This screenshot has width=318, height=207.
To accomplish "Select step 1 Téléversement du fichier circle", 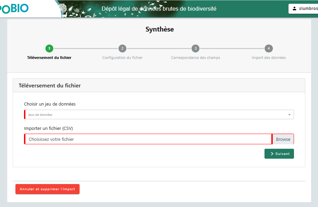I will pos(49,48).
